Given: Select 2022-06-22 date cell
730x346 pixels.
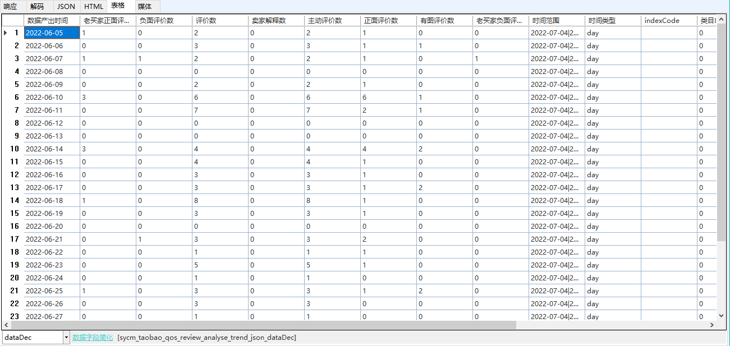Looking at the screenshot, I should [x=52, y=252].
